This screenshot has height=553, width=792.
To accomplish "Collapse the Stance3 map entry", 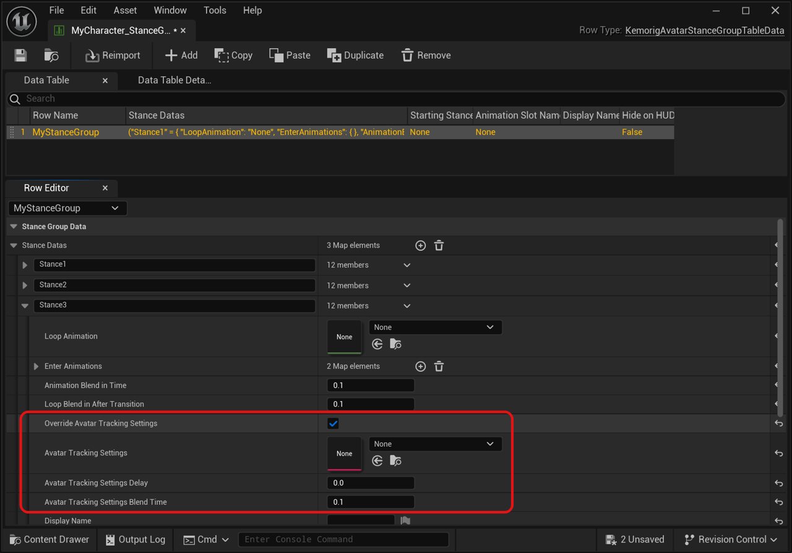I will 25,306.
